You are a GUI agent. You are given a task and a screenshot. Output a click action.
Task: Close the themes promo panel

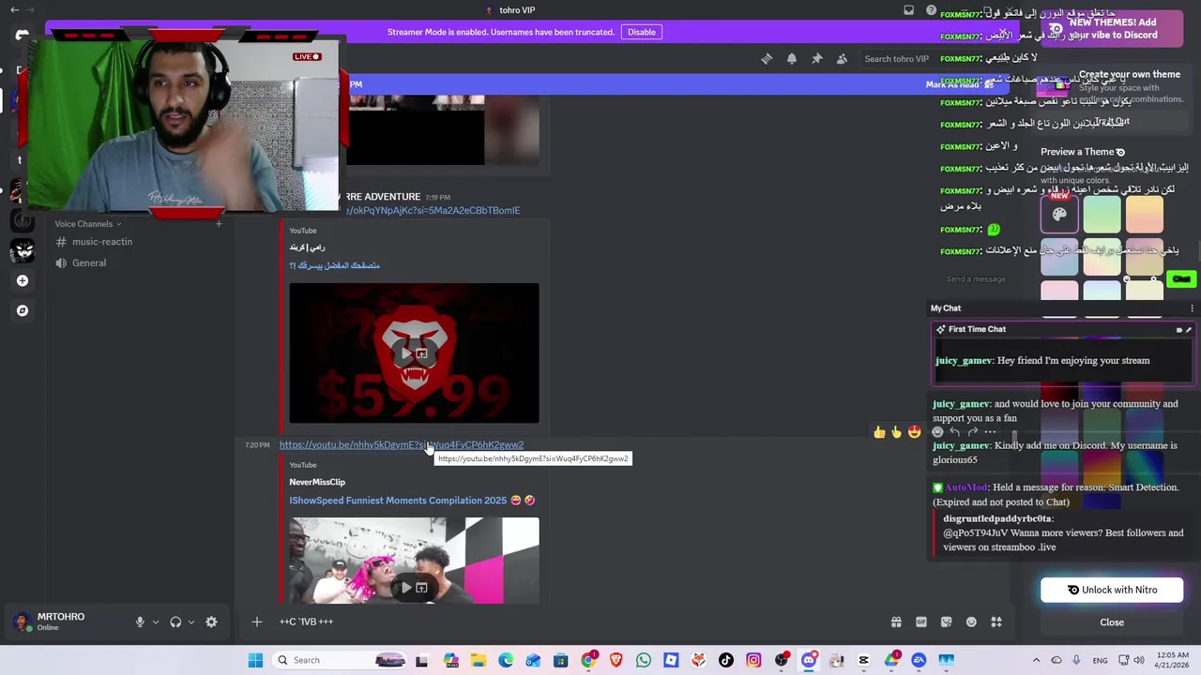coord(1112,622)
